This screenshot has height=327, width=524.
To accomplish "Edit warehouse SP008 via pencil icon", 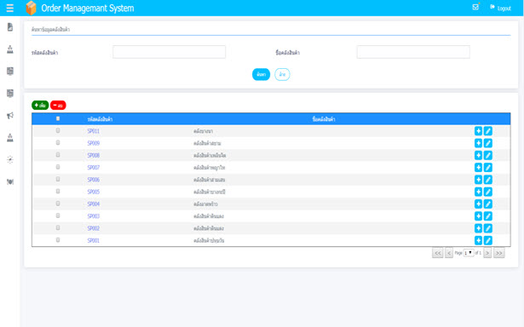I will click(488, 155).
